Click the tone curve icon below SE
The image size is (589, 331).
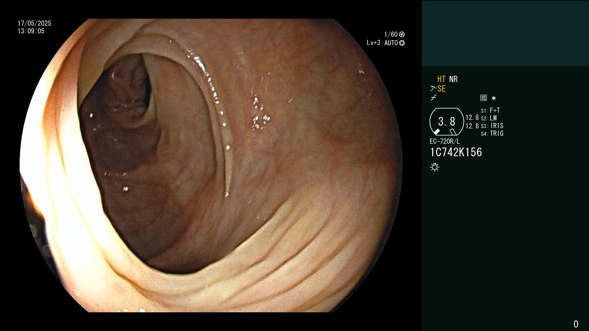point(433,98)
